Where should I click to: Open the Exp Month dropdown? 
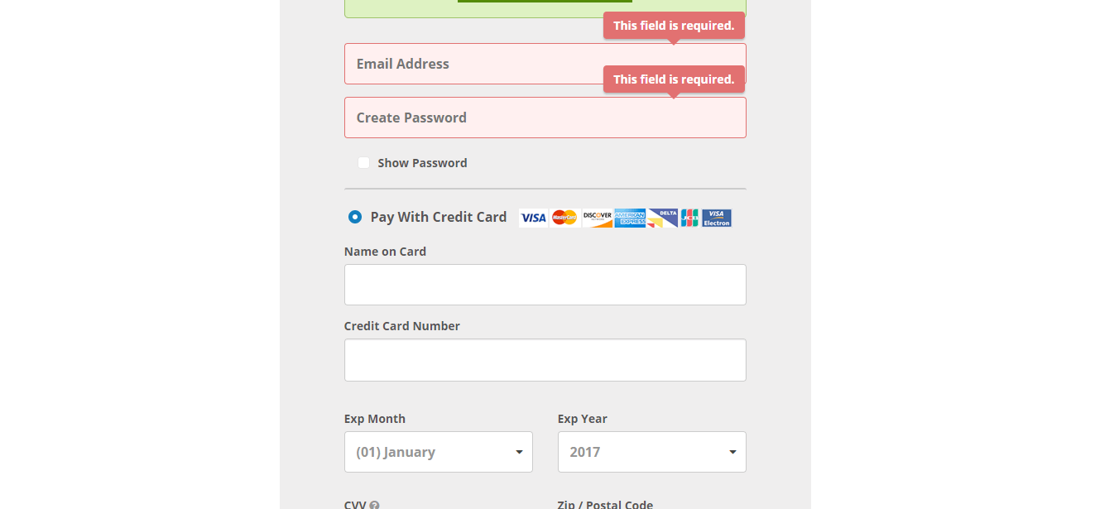[x=438, y=452]
